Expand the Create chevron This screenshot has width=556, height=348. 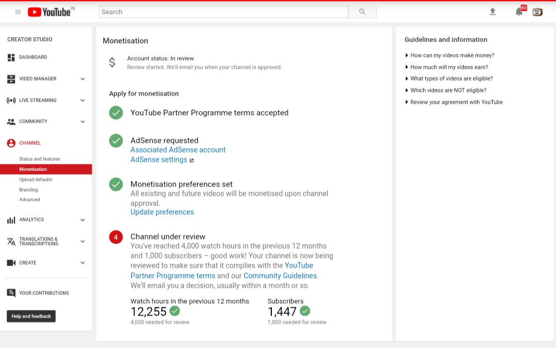click(x=82, y=263)
